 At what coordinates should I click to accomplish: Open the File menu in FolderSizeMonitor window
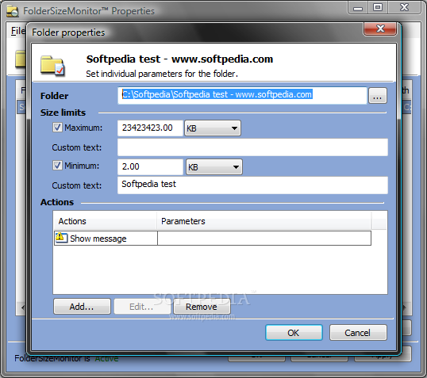pyautogui.click(x=18, y=31)
